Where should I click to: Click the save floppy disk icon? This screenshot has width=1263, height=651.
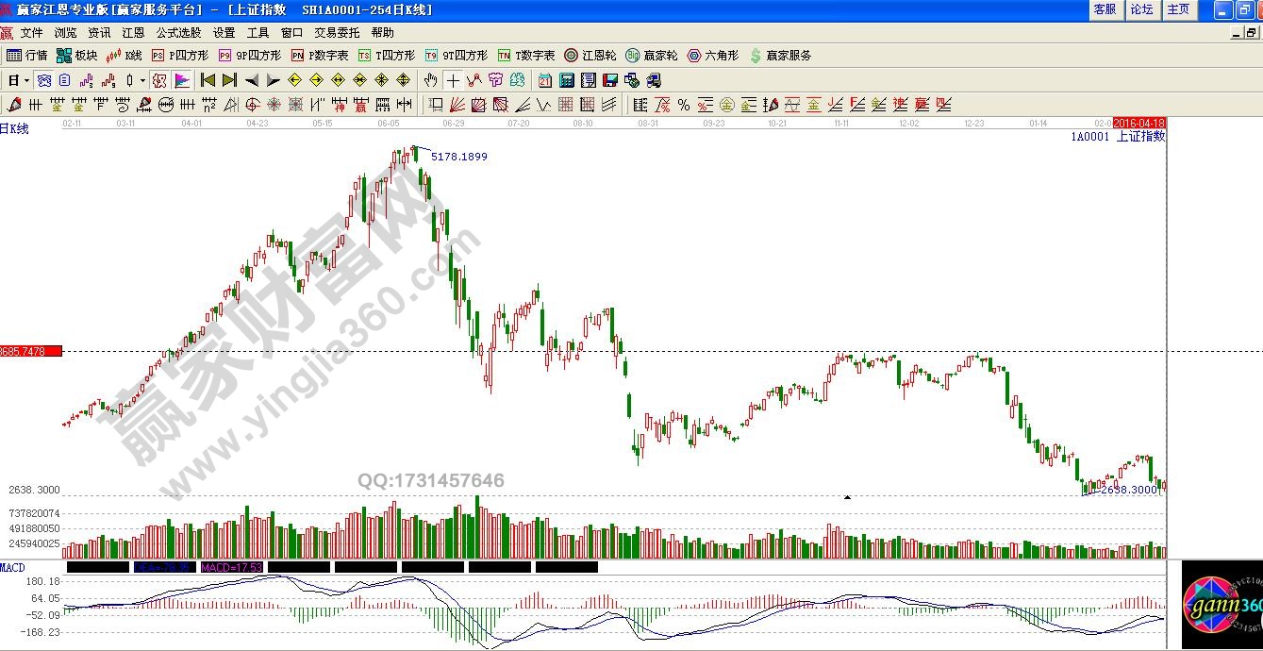(610, 80)
